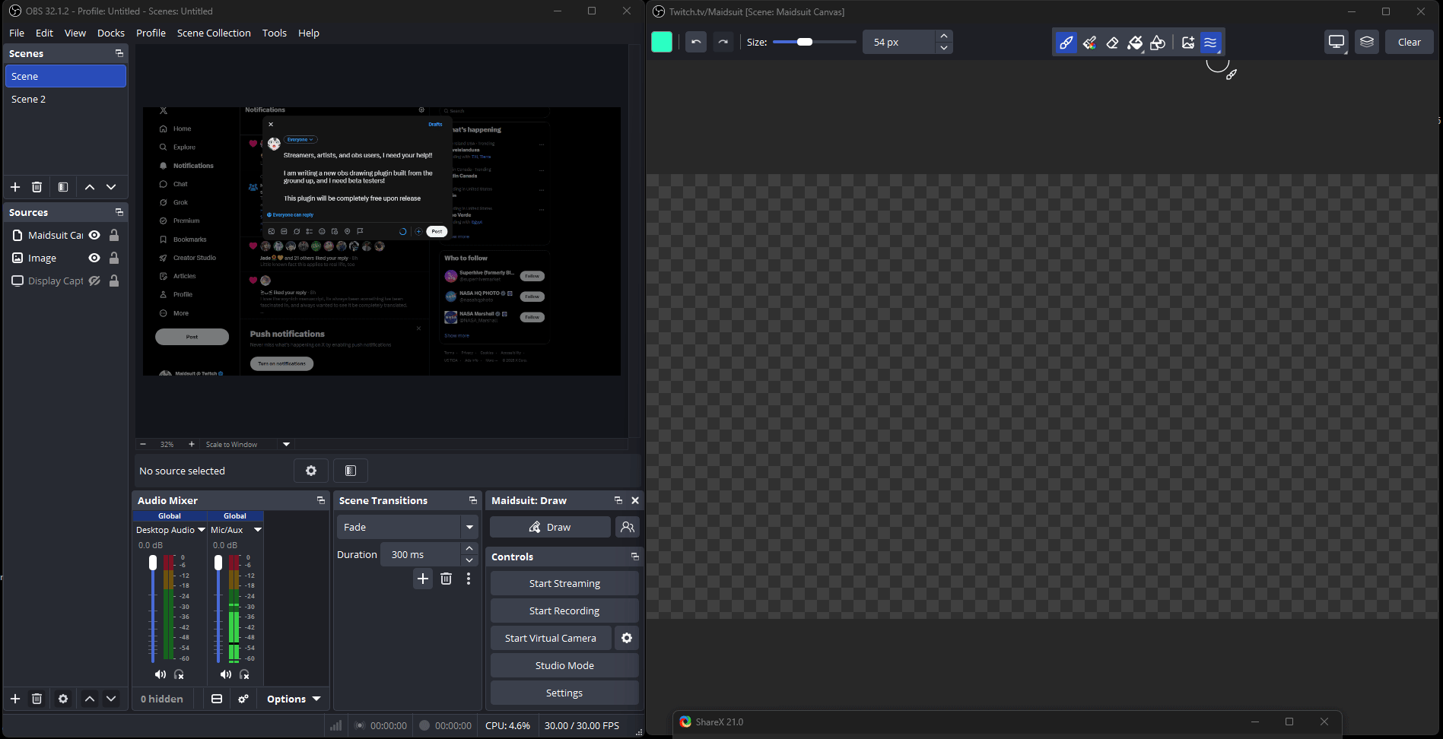Open scene filters icon in Scenes dock

click(63, 187)
